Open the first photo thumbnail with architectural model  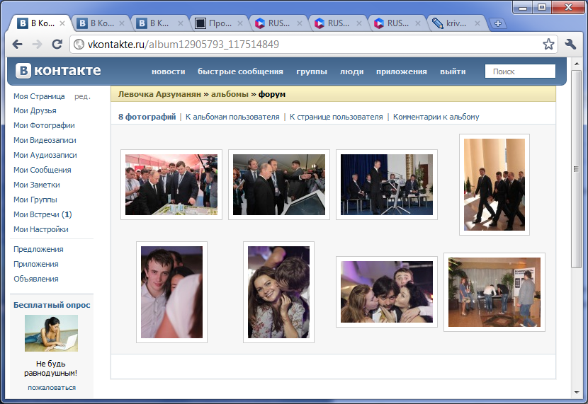171,185
